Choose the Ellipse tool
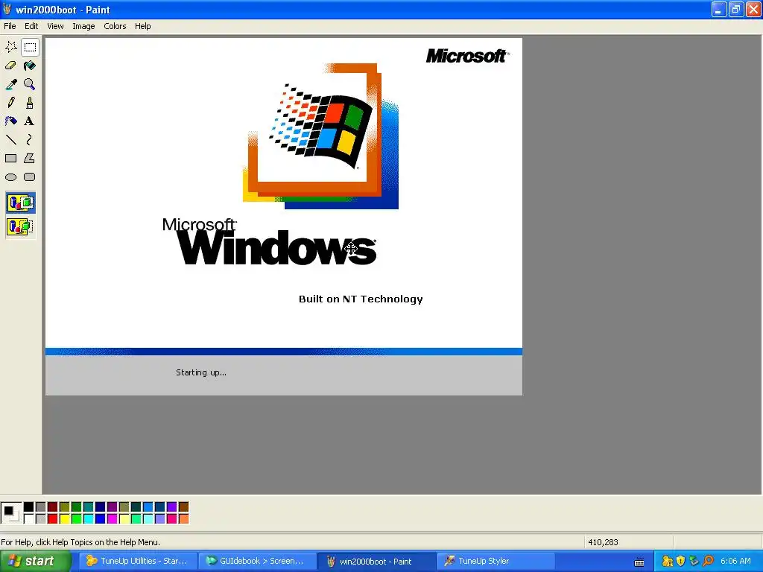 point(10,177)
